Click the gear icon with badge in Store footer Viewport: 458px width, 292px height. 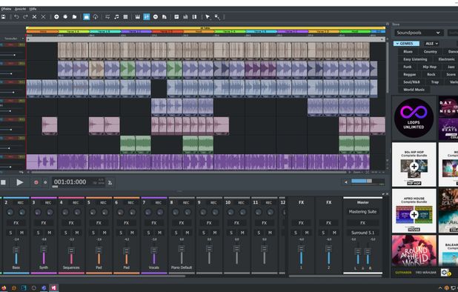(x=445, y=272)
